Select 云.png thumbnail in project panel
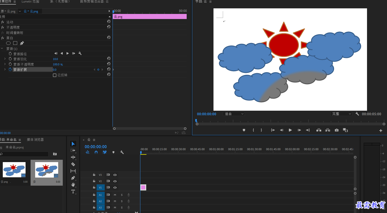Screen dimensions: 387x213 pyautogui.click(x=14, y=170)
